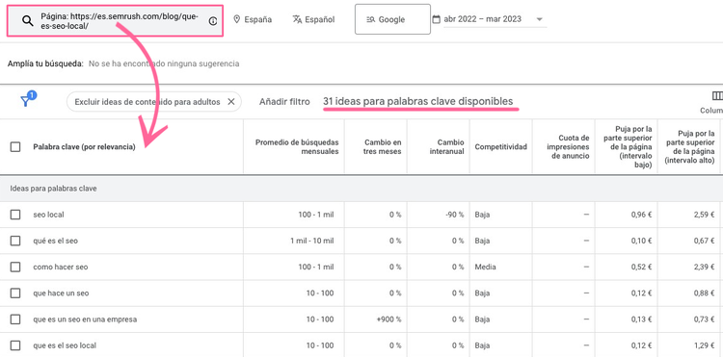
Task: Sort by Palabra clave (por relevancia)
Action: pos(84,147)
